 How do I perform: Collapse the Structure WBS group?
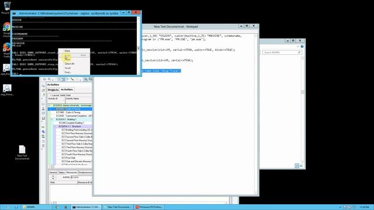[x=54, y=126]
